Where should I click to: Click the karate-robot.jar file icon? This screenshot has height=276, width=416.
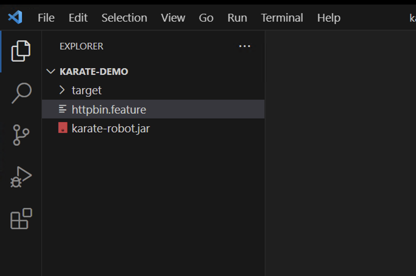tap(62, 128)
